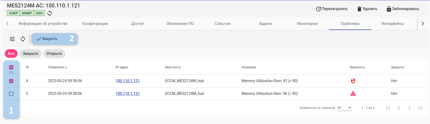Uncheck the checkbox for problem ID 4

pyautogui.click(x=11, y=81)
